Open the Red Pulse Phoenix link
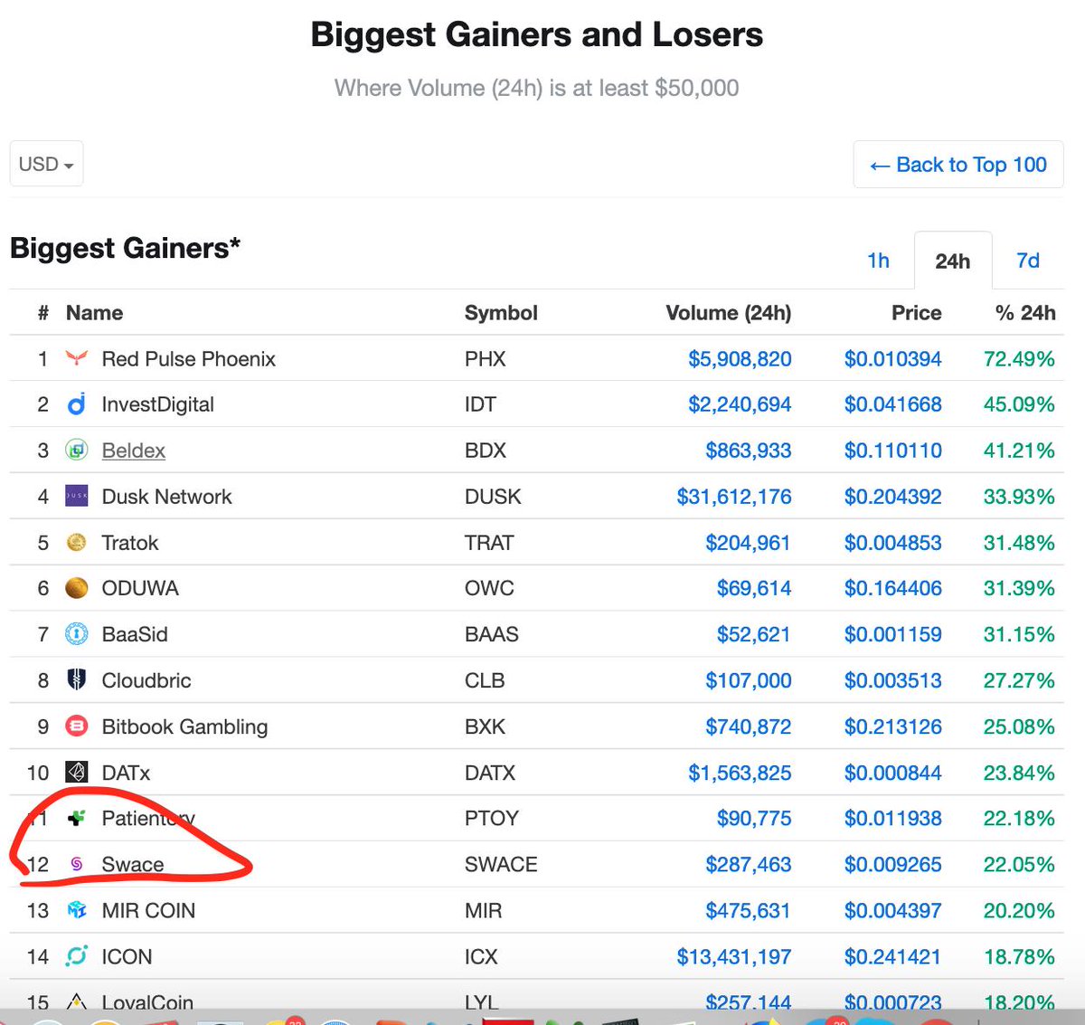The image size is (1085, 1025). [x=188, y=359]
